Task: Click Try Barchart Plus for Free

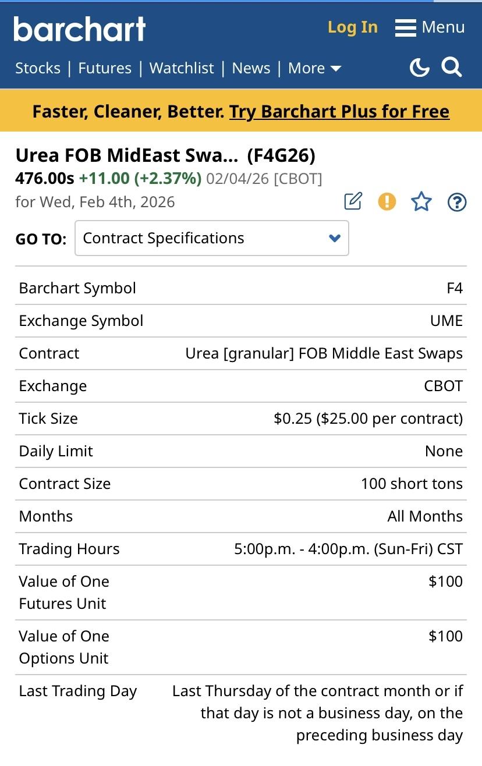Action: (339, 111)
